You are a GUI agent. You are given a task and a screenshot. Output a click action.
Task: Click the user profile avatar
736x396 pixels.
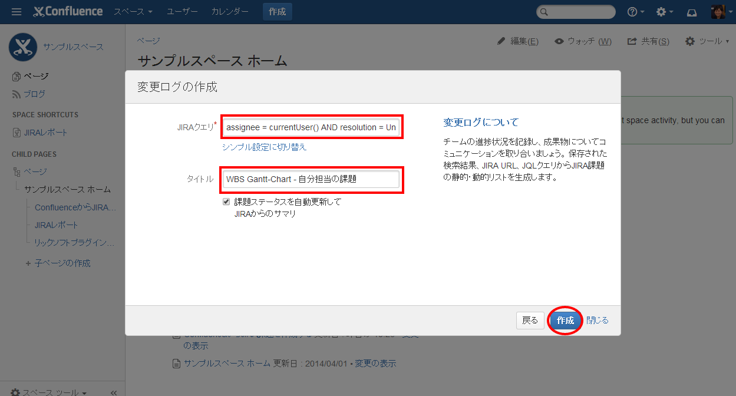tap(718, 12)
